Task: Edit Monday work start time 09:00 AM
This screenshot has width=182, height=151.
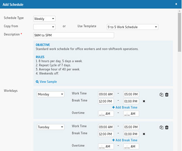Action: tap(106, 94)
